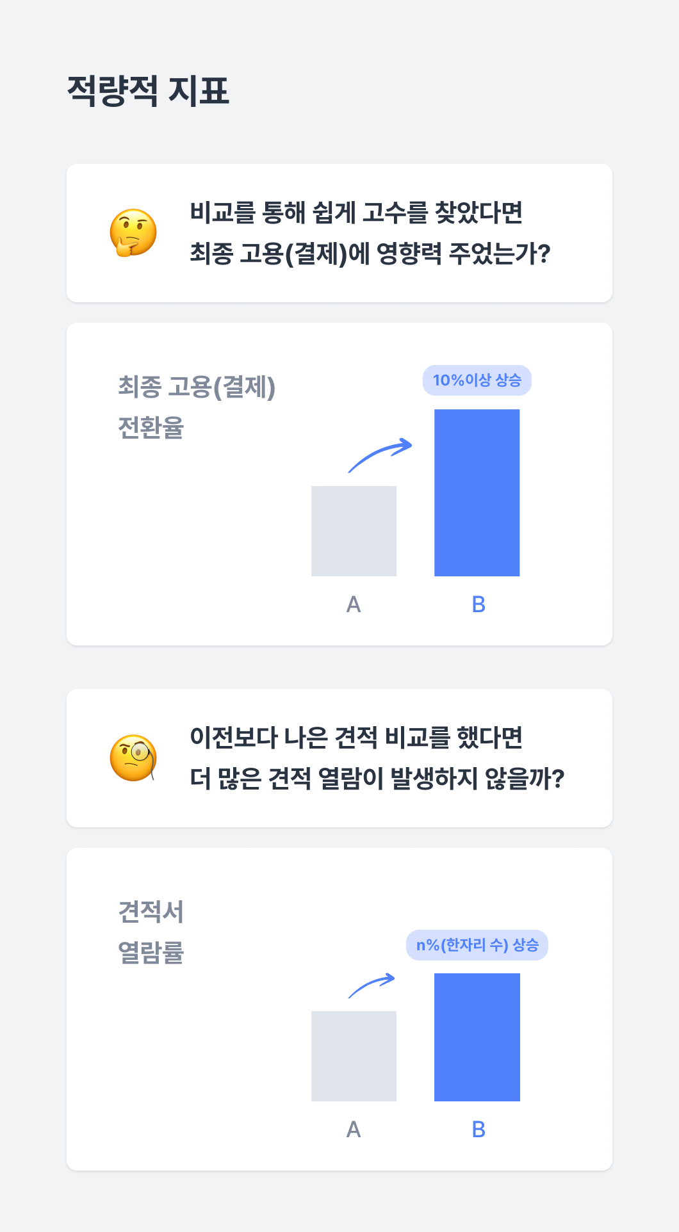Click the text '더 많은 견적 열람이 발생하지 않을까?'
Viewport: 679px width, 1232px height.
(x=377, y=779)
